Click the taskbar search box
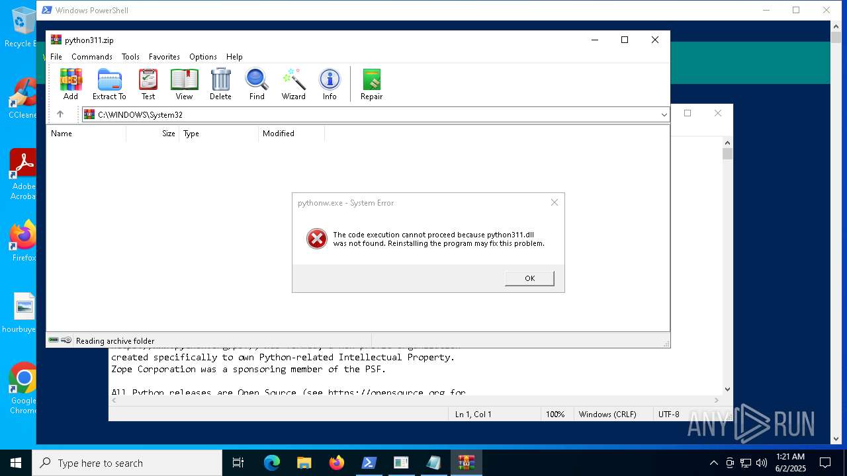Screen dimensions: 847x476 click(x=127, y=463)
